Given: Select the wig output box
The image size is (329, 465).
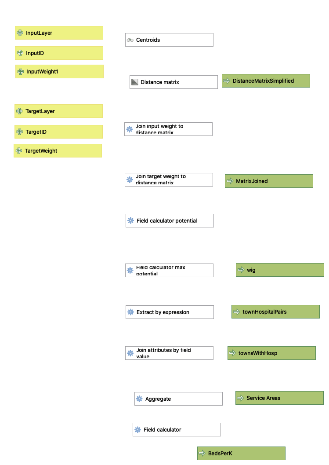Looking at the screenshot, I should 280,270.
